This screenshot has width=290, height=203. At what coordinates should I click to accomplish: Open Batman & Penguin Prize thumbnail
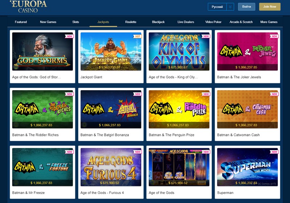(x=179, y=109)
